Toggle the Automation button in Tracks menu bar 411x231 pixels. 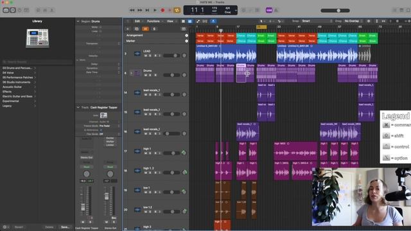[198, 21]
